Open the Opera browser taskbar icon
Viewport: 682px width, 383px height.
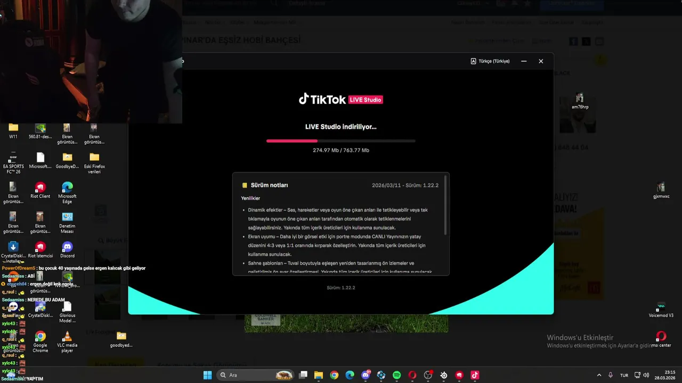coord(412,375)
